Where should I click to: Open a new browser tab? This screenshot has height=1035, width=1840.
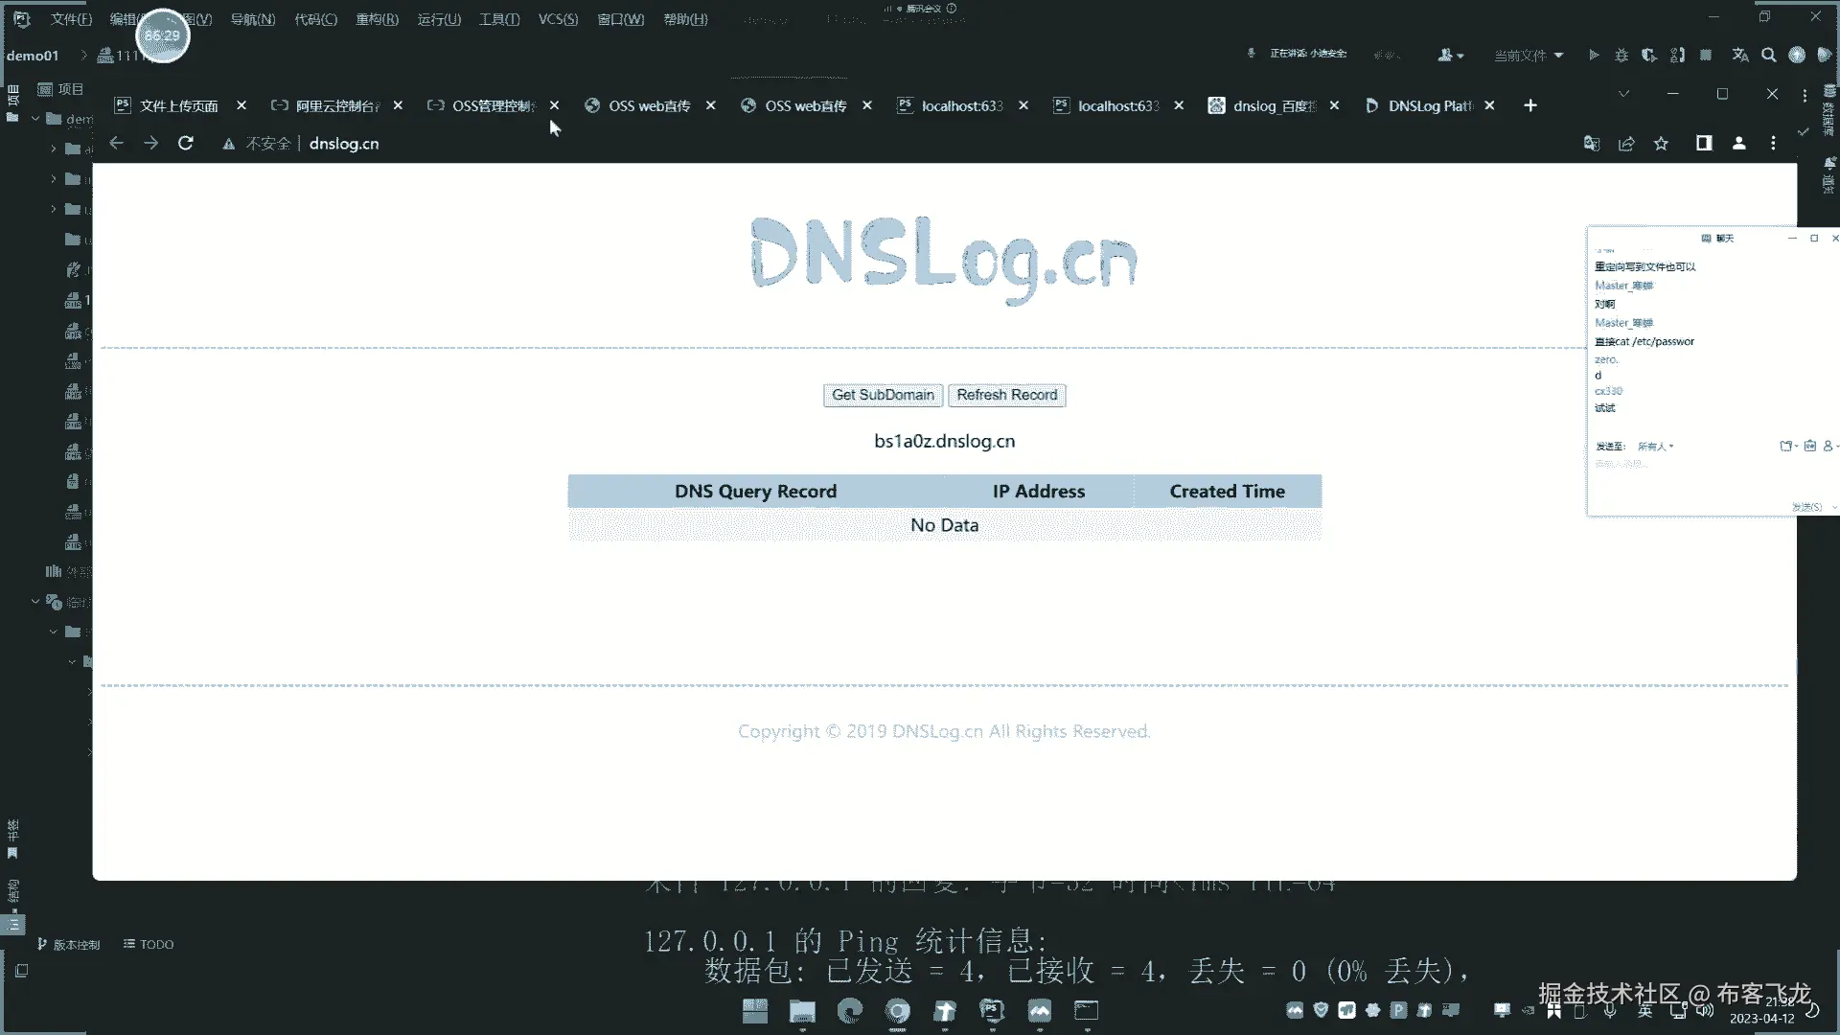[x=1530, y=105]
